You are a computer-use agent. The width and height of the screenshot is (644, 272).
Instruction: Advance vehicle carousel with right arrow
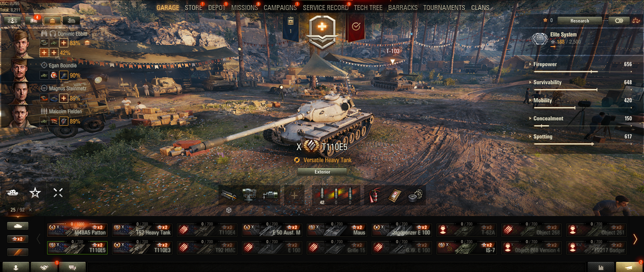click(x=635, y=239)
